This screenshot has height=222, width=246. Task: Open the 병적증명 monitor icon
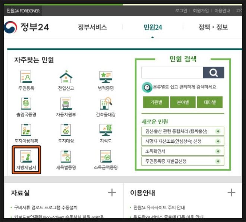click(x=106, y=77)
